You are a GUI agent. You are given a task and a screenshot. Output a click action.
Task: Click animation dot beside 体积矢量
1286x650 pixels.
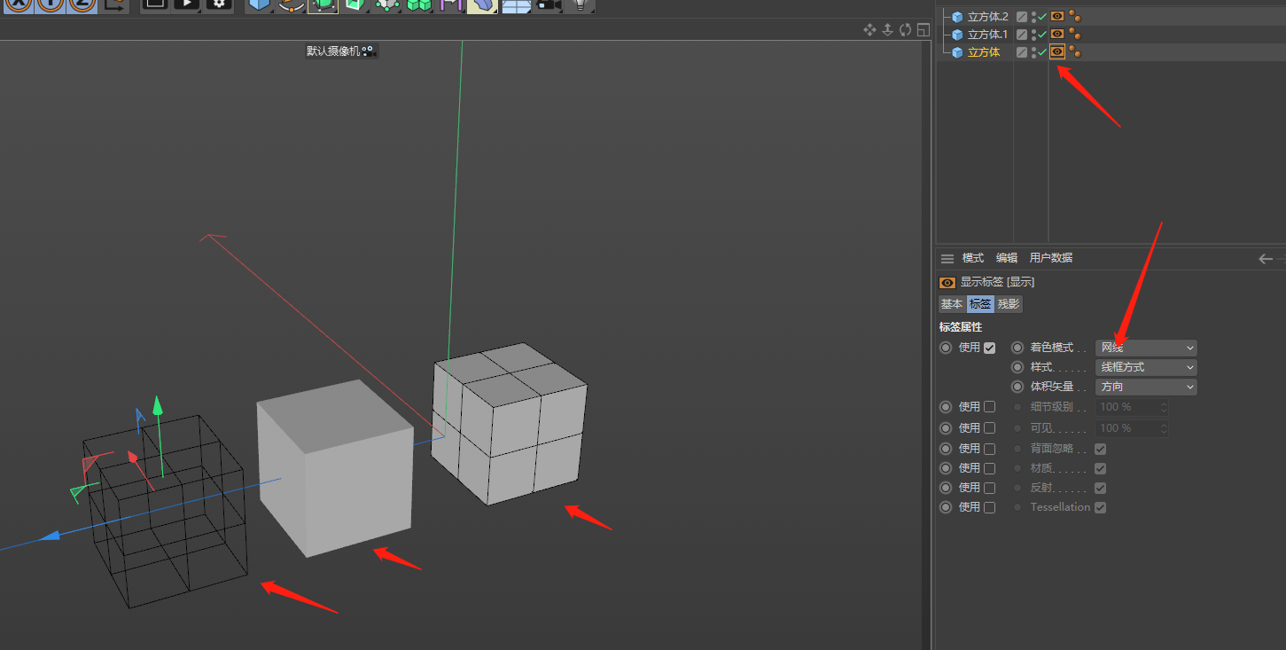coord(1017,387)
